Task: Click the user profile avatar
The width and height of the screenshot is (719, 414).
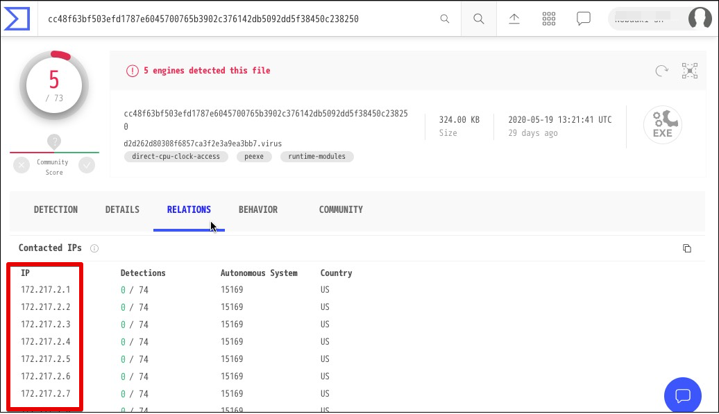Action: 700,19
